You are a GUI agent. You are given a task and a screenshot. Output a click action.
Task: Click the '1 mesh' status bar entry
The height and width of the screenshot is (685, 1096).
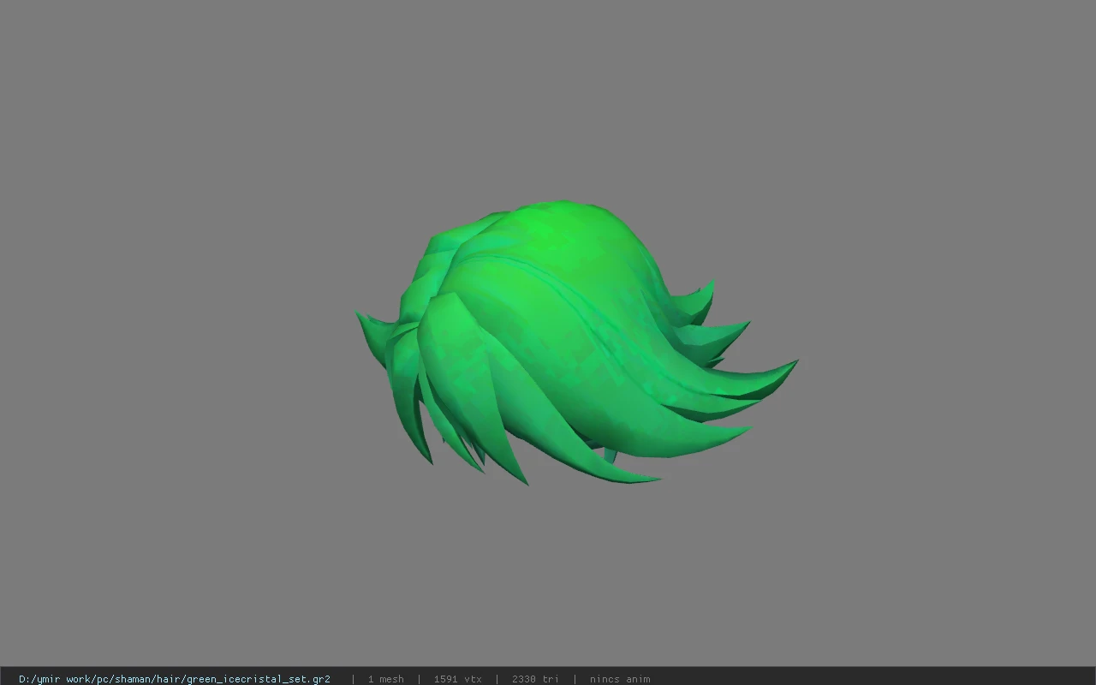pyautogui.click(x=386, y=679)
